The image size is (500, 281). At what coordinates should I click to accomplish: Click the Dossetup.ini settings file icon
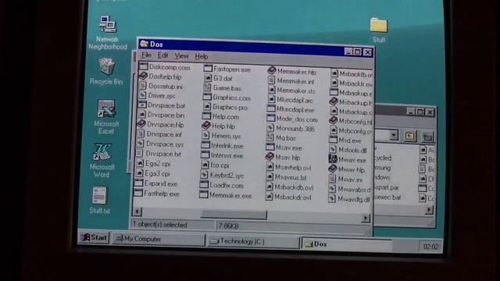click(143, 86)
